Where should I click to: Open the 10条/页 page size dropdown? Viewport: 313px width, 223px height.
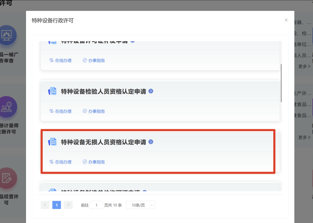(141, 205)
